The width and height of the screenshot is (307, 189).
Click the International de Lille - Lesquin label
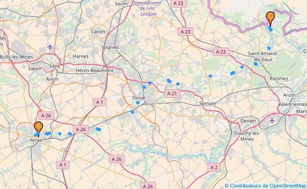coord(147,8)
